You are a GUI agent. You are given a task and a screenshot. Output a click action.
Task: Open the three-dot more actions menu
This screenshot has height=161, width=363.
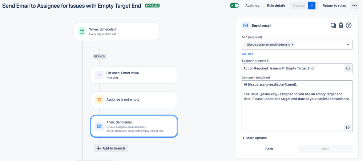354,5
